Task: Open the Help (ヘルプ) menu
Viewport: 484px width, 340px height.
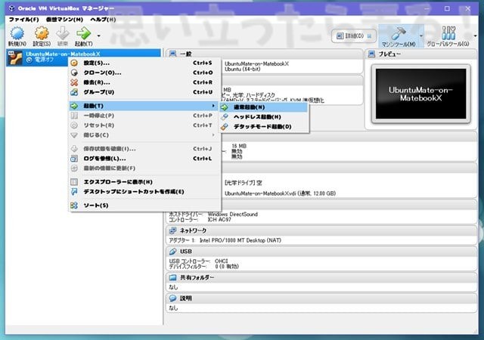Action: point(103,20)
